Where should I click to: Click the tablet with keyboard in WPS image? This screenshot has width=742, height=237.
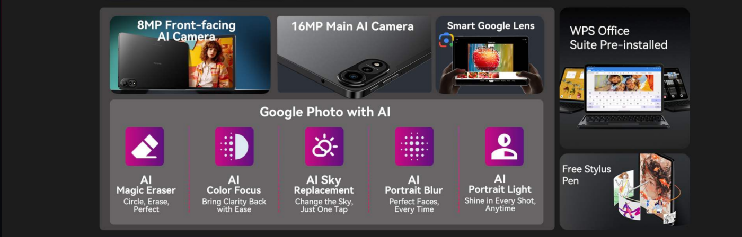pos(624,96)
